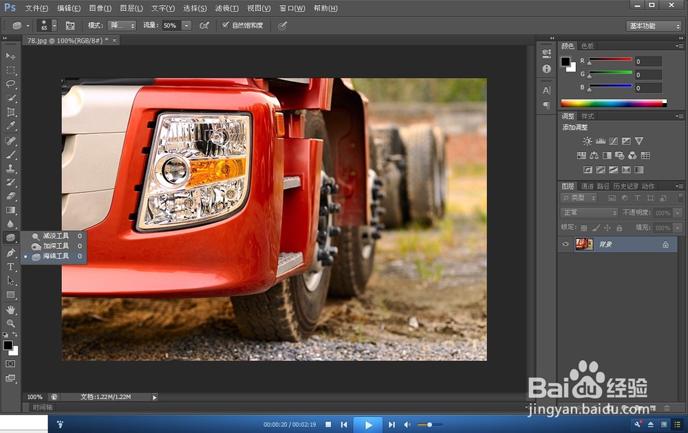The width and height of the screenshot is (688, 433).
Task: Select the Gradient tool
Action: pyautogui.click(x=10, y=210)
